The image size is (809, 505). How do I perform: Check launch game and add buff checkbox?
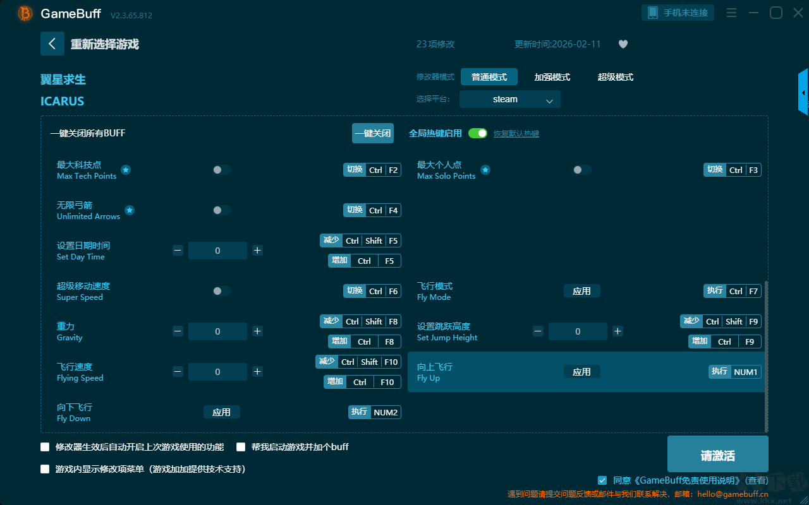[241, 447]
